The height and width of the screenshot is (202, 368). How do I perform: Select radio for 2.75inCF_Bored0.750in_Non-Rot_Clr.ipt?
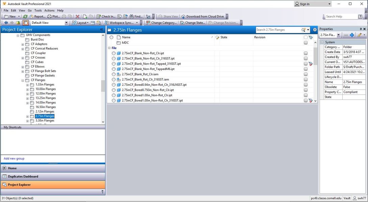coord(114,90)
